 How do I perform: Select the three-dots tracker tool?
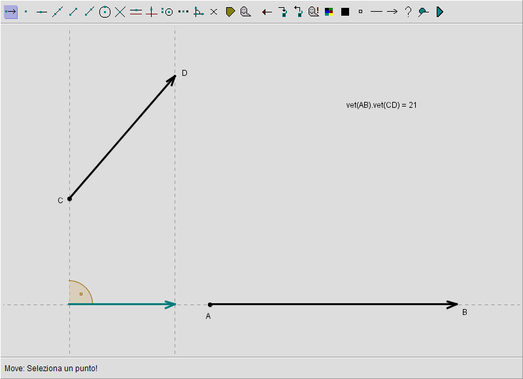[x=183, y=12]
